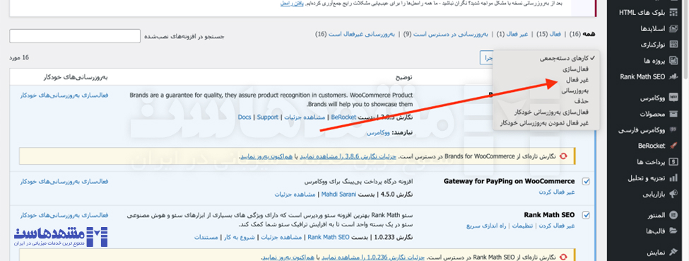
Task: Open the نمایش appearance brush icon
Action: tap(673, 253)
